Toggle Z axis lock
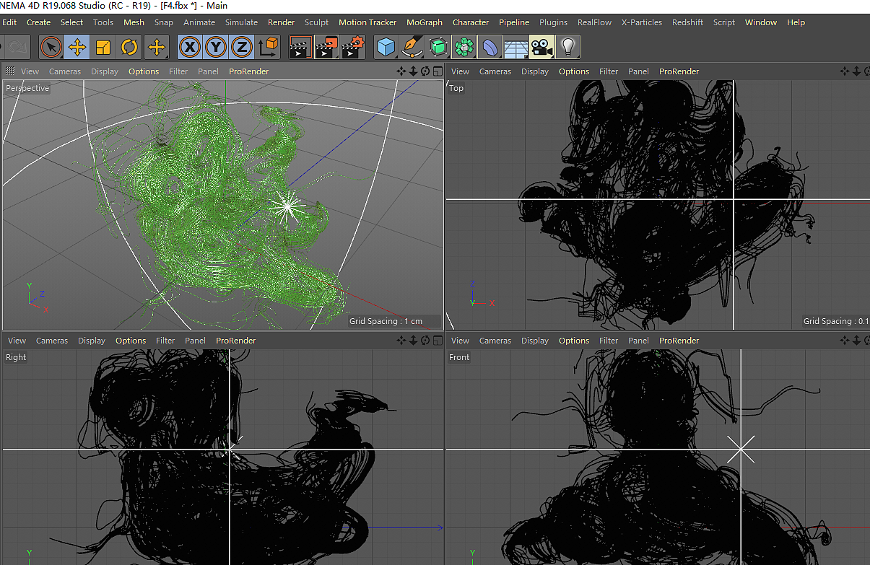870x565 pixels. [x=242, y=48]
